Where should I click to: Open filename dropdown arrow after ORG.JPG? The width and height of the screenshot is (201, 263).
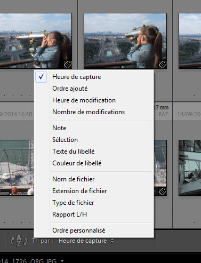62,261
